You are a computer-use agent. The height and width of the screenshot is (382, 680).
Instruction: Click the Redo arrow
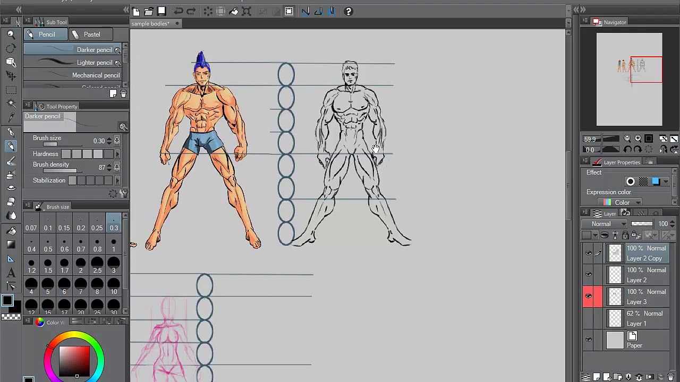[191, 11]
